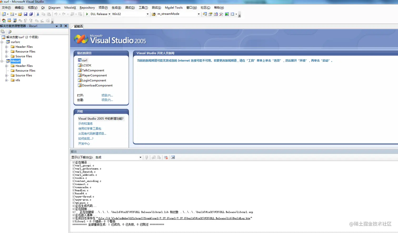Open the Object Browser toolbar icon
Image resolution: width=398 pixels, height=233 pixels.
tap(216, 14)
